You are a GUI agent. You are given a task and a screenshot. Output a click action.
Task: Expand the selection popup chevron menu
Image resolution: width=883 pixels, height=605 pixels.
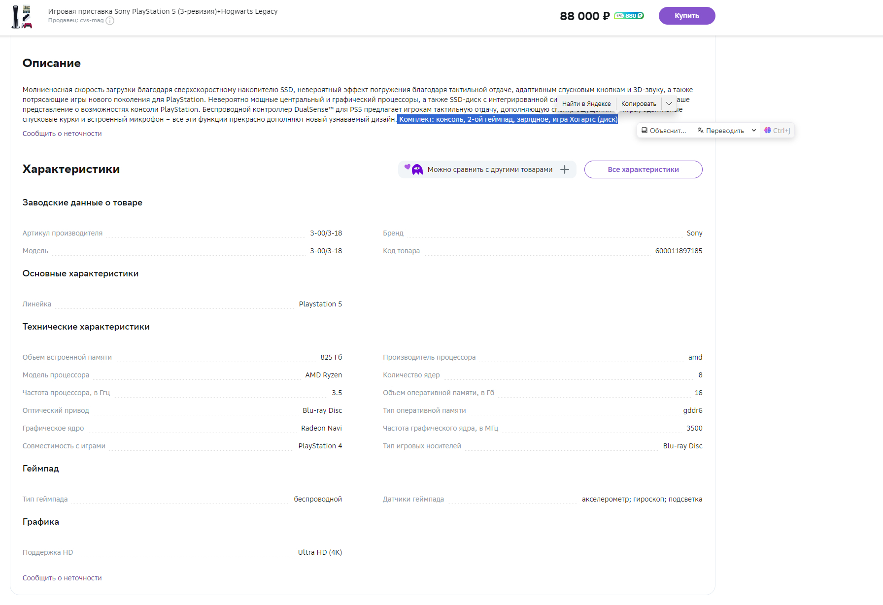coord(669,103)
